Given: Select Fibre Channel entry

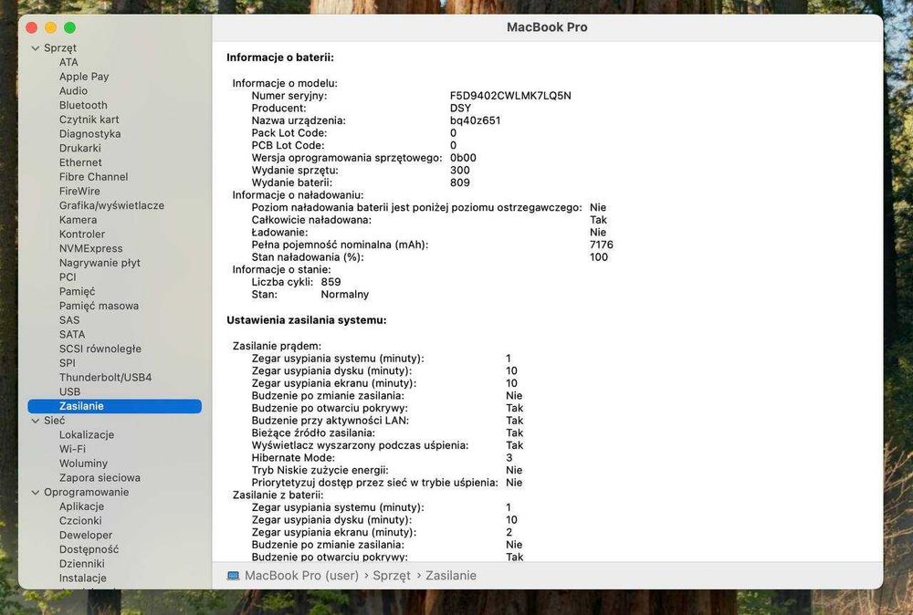Looking at the screenshot, I should coord(93,177).
